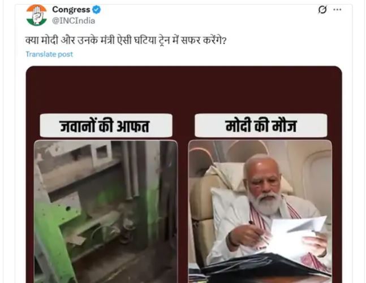Open the Congress profile avatar

37,15
